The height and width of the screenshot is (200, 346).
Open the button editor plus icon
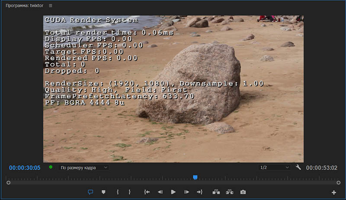coord(334,193)
